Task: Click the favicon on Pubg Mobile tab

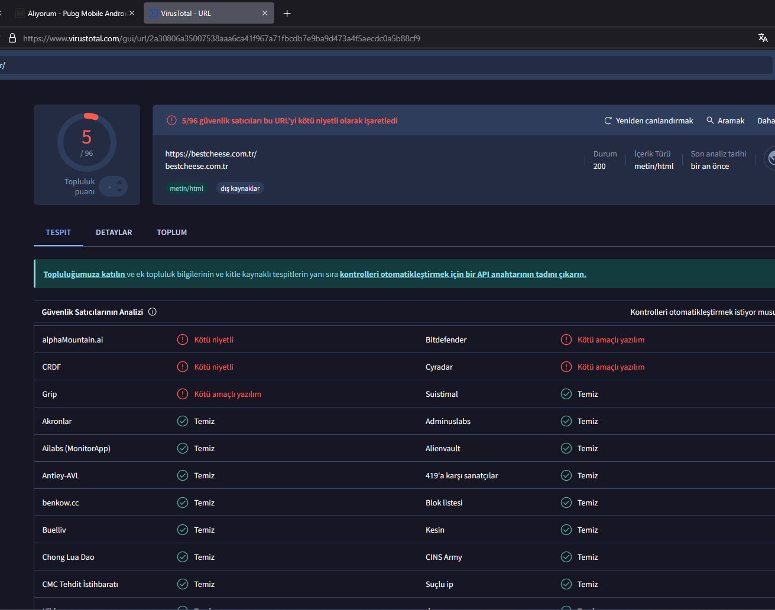Action: coord(20,13)
